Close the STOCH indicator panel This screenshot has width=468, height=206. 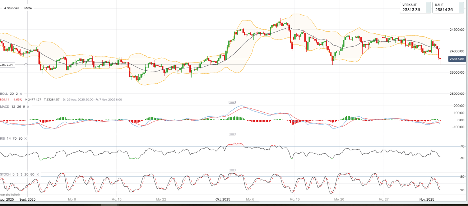pyautogui.click(x=37, y=174)
